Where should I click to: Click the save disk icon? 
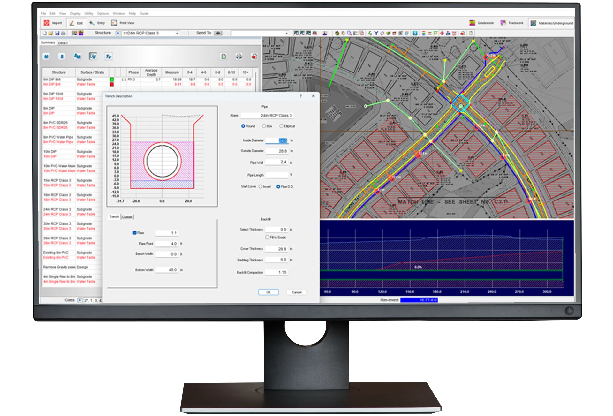pos(57,33)
